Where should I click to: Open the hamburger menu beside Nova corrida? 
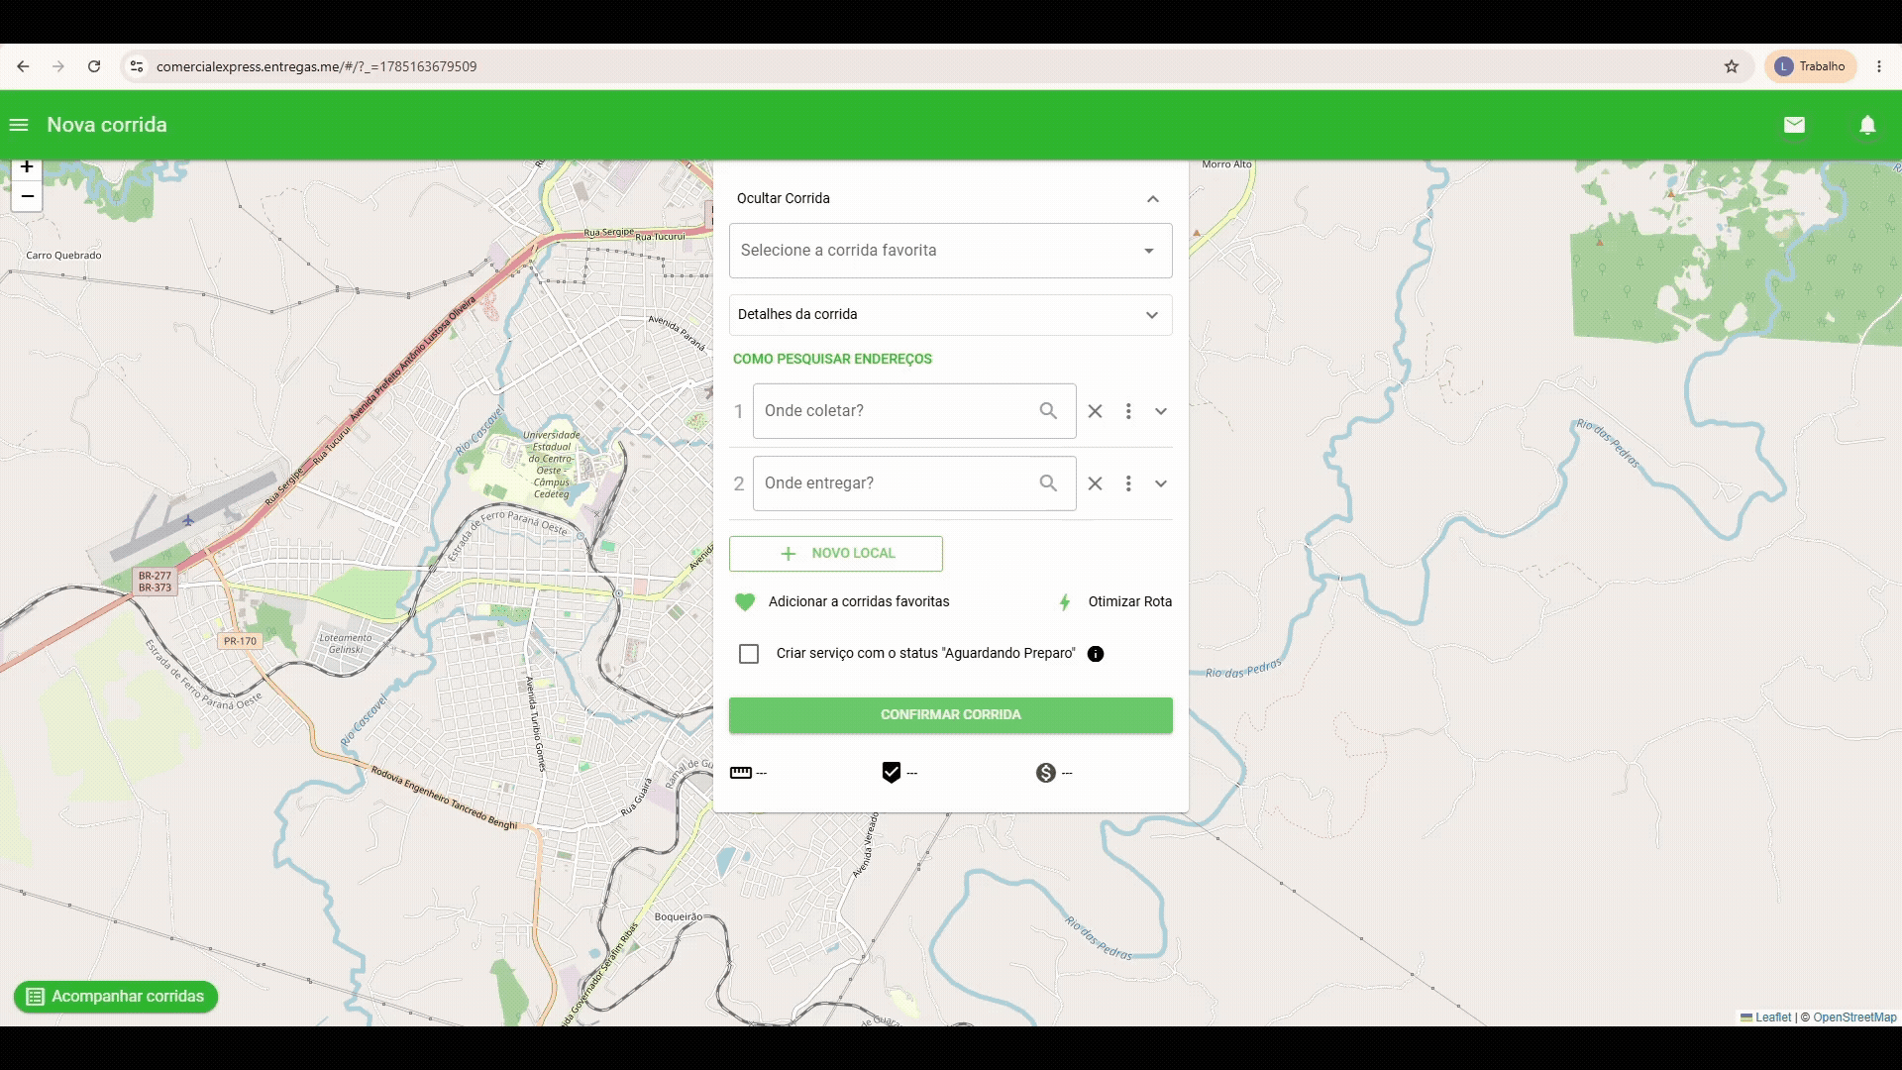click(18, 125)
